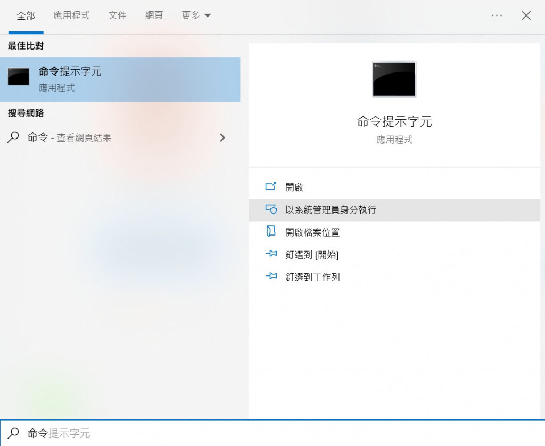Click the admin shield icon
Screen dimensions: 545x446
[x=271, y=209]
